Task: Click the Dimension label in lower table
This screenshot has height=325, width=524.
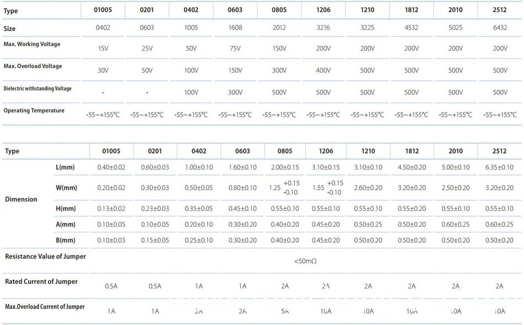Action: coord(21,199)
